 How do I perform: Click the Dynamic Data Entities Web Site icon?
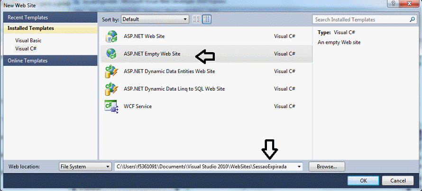click(x=111, y=72)
